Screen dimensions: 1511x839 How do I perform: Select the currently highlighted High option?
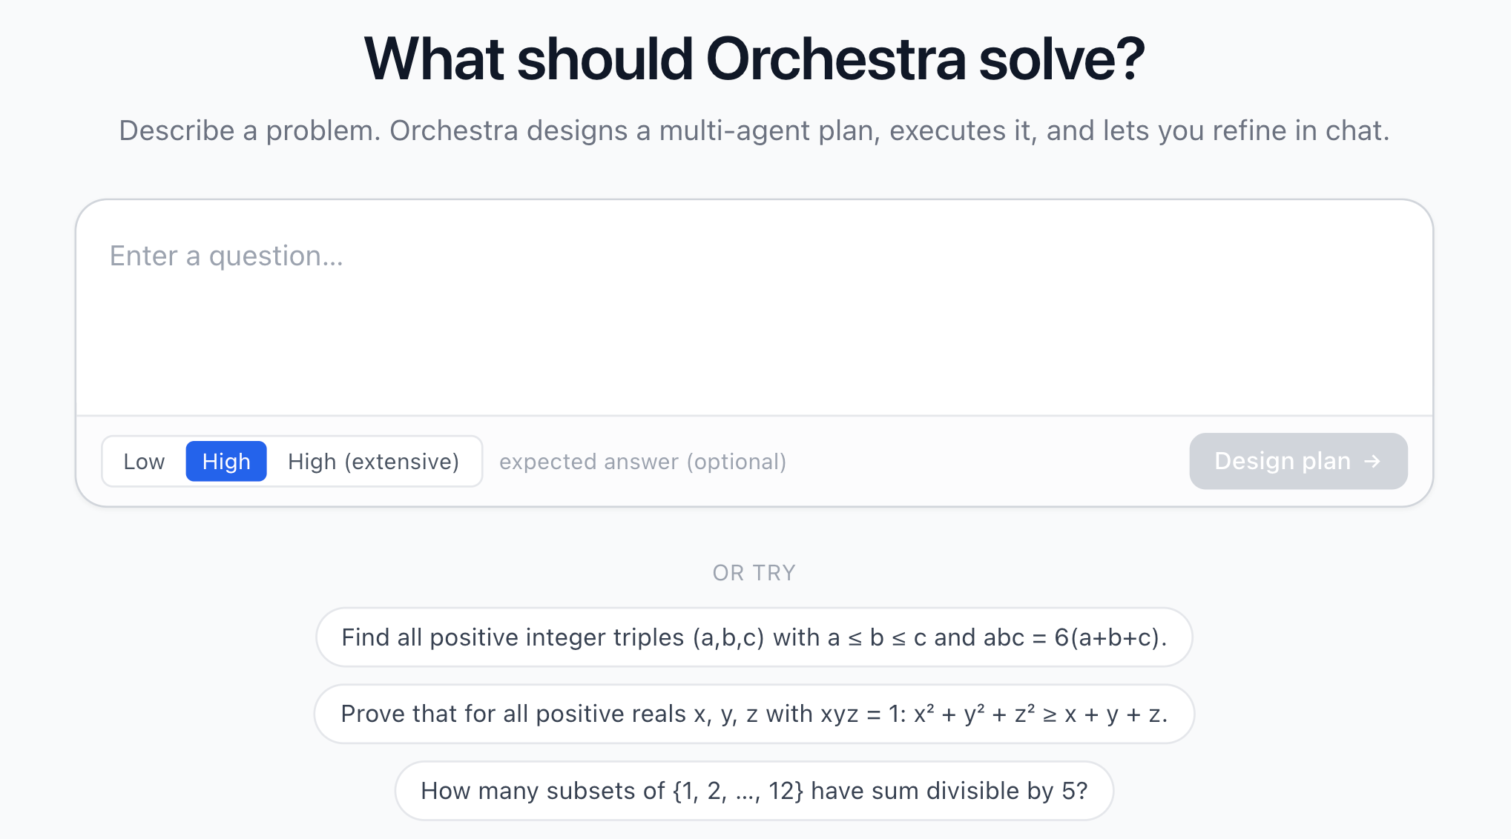(x=226, y=461)
